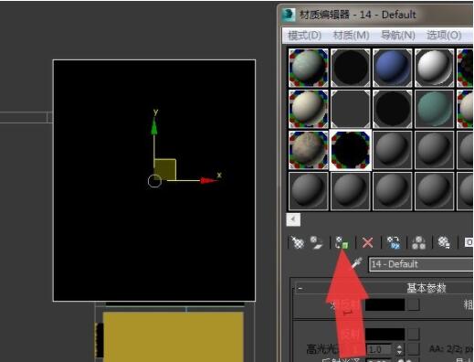The height and width of the screenshot is (362, 474).
Task: Click Assign Material to Selection icon
Action: coord(342,243)
